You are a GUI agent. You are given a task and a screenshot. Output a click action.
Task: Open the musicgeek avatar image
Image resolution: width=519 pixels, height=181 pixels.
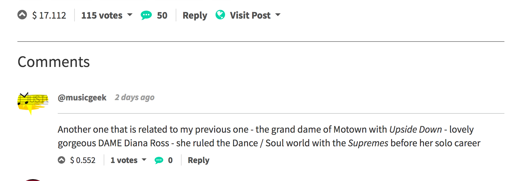[33, 103]
